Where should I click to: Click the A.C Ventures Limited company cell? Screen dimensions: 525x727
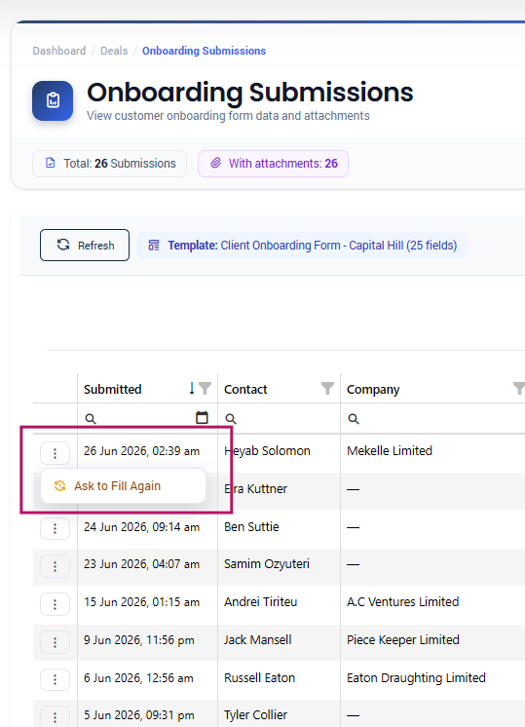tap(432, 602)
